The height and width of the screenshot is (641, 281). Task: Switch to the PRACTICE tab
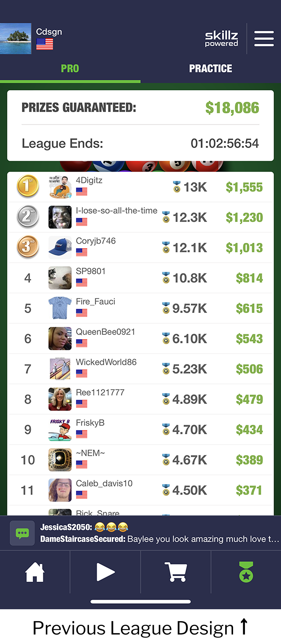pyautogui.click(x=211, y=69)
